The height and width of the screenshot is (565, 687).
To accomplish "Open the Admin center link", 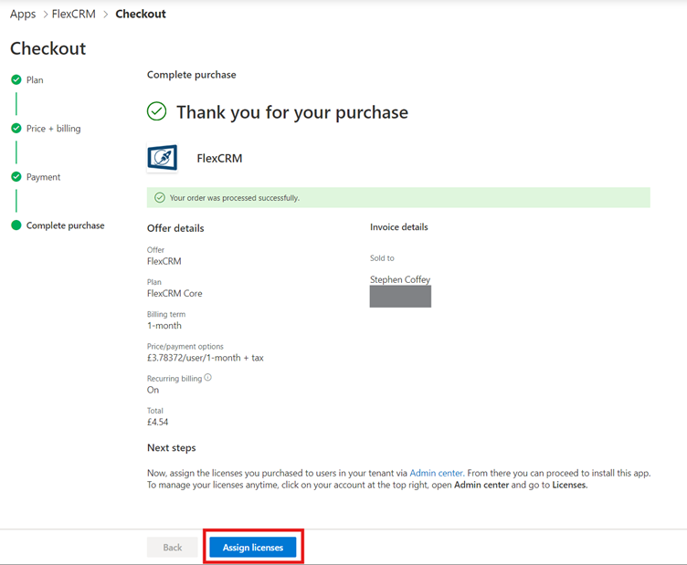I will (x=436, y=473).
